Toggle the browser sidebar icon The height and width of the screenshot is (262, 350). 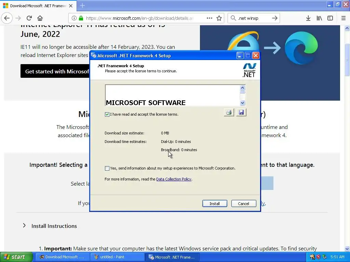pos(330,18)
